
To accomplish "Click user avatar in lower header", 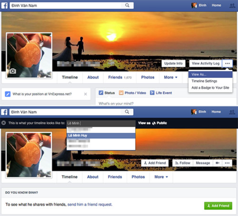I will [x=194, y=112].
